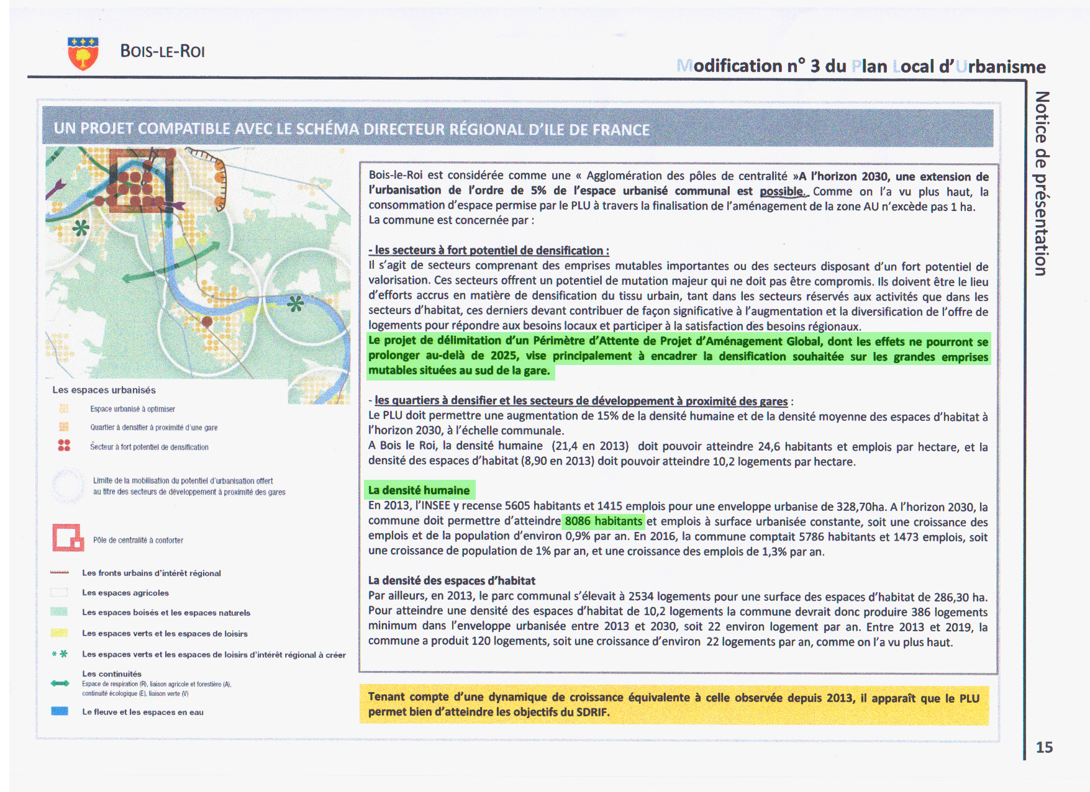Click the Bois-le-Roi coat of arms logo

click(83, 53)
